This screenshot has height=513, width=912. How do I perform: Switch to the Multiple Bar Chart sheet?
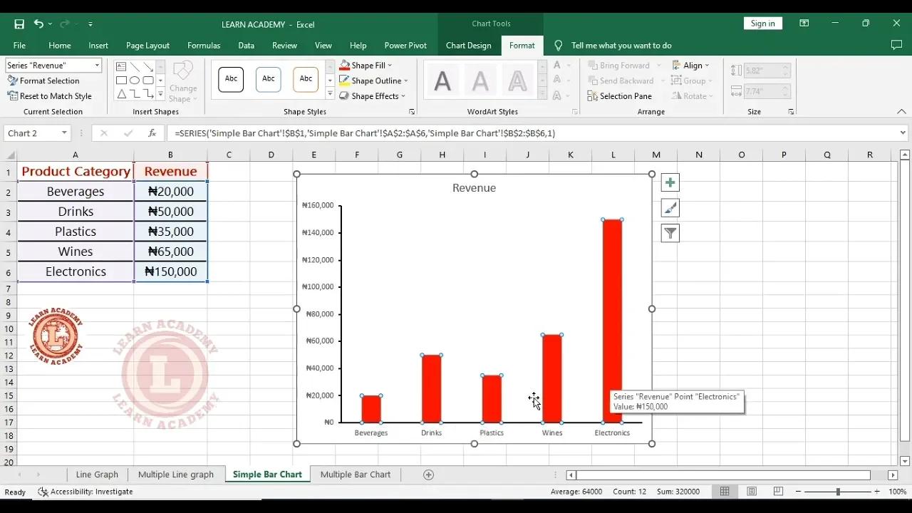[355, 474]
